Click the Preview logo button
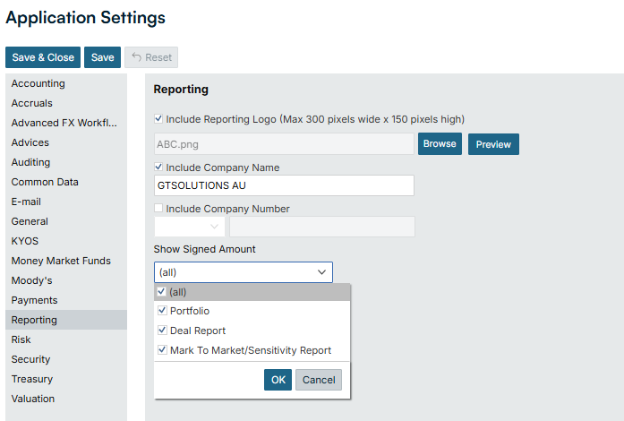The image size is (624, 421). click(493, 144)
